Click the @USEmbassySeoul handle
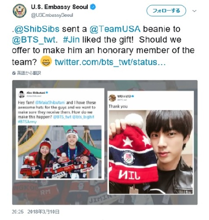 click(x=52, y=15)
